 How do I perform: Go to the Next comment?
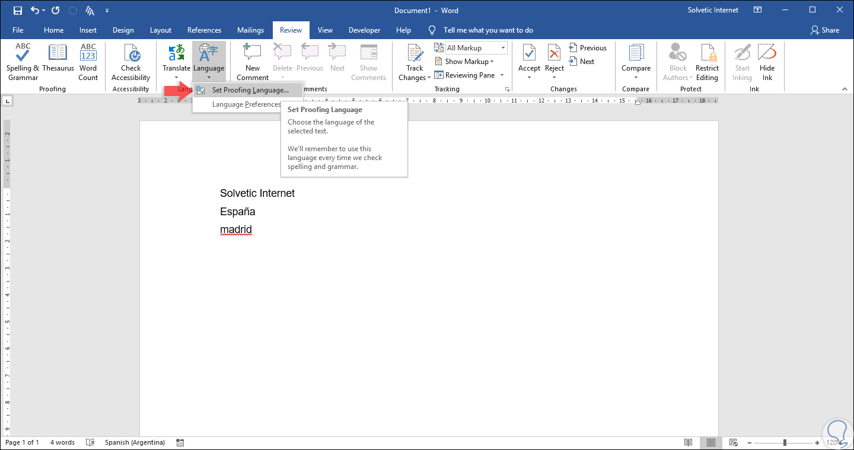[x=337, y=58]
